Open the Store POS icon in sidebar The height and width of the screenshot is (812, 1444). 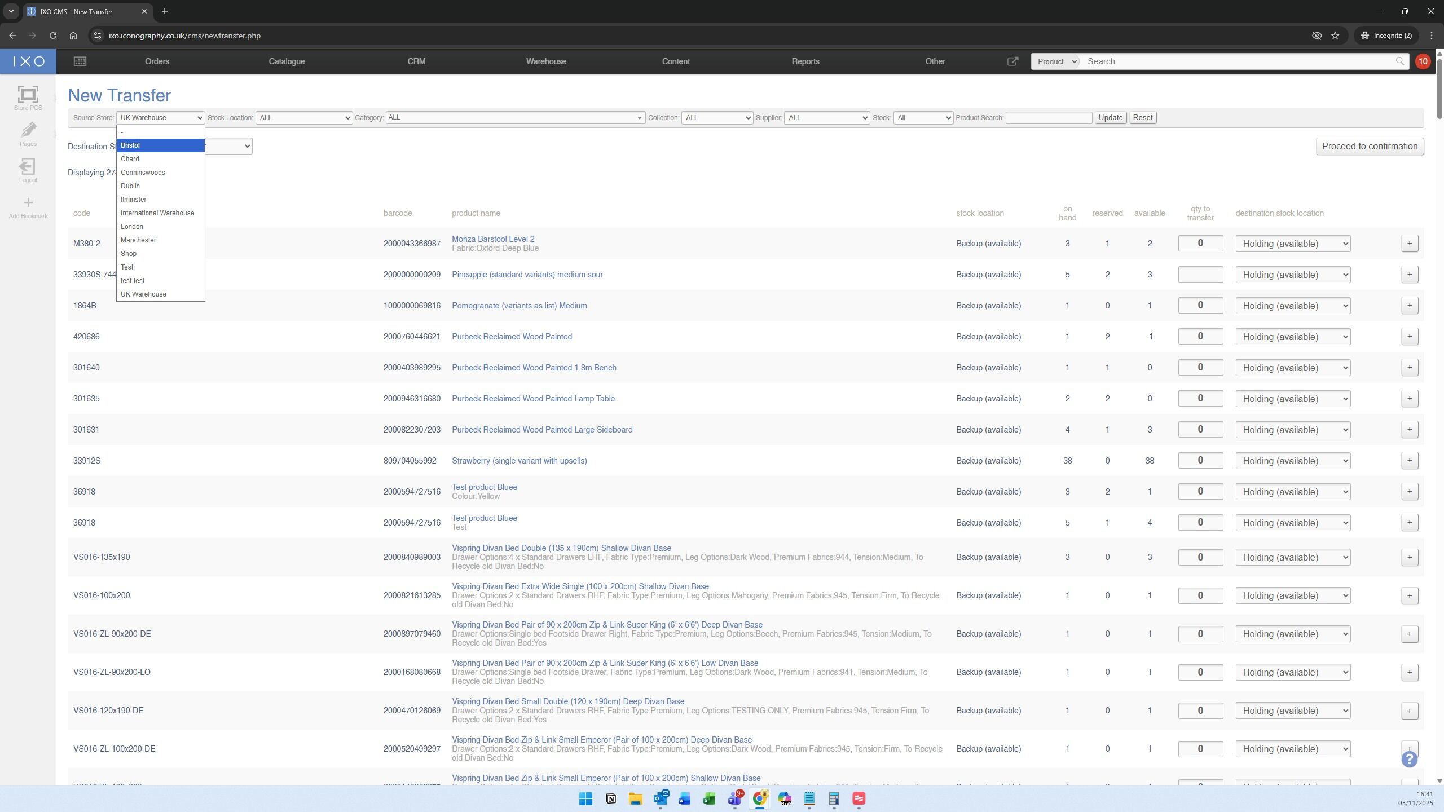(28, 94)
